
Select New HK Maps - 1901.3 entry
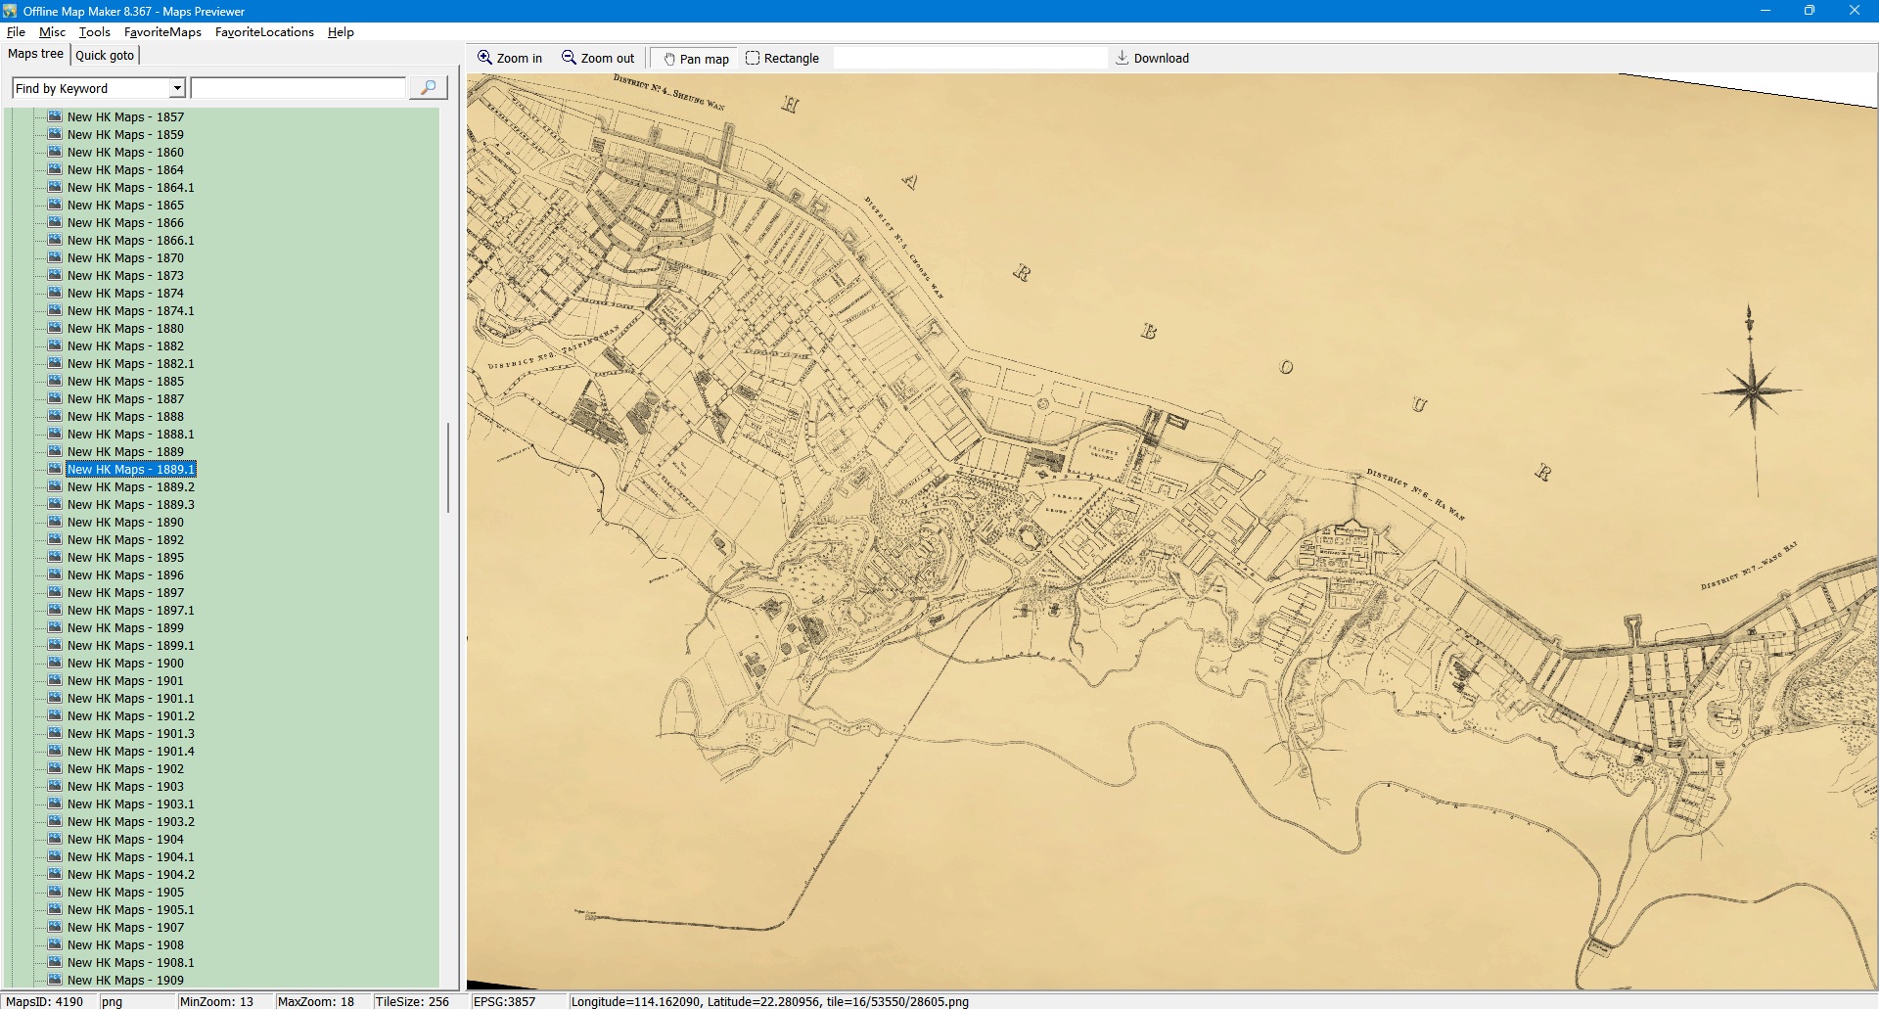130,733
